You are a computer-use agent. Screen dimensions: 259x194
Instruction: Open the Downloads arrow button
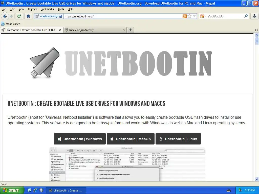pos(254,16)
